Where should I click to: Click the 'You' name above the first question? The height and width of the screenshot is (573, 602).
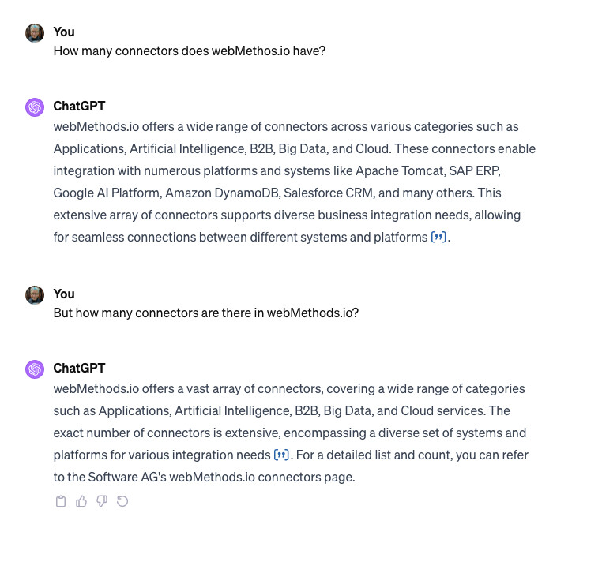tap(64, 32)
